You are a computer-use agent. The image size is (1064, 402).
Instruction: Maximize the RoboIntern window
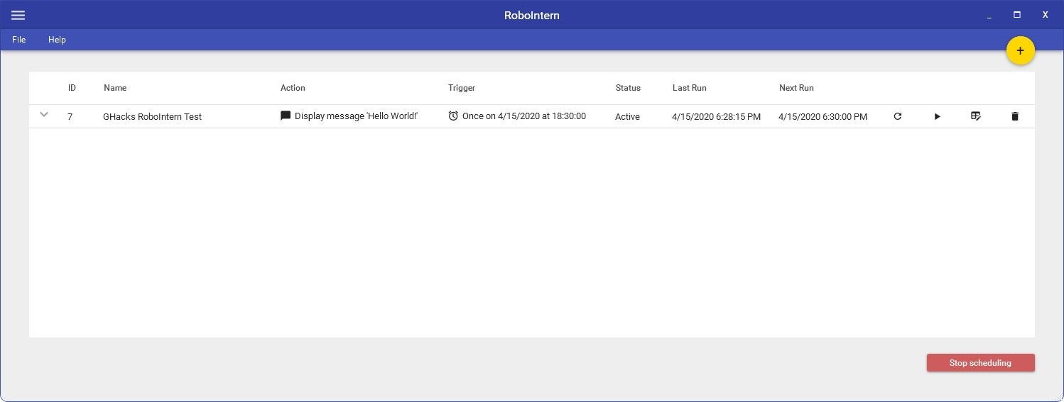coord(1016,15)
